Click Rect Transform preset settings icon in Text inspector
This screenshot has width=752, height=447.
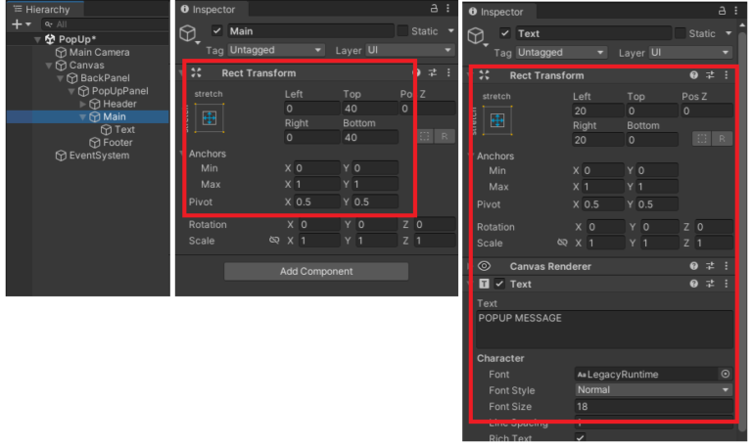click(710, 75)
